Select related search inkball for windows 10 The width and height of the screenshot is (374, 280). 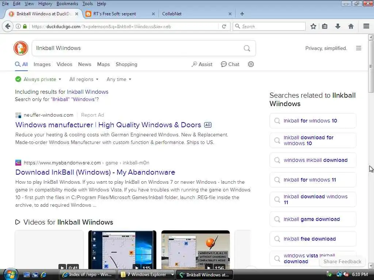pyautogui.click(x=313, y=121)
